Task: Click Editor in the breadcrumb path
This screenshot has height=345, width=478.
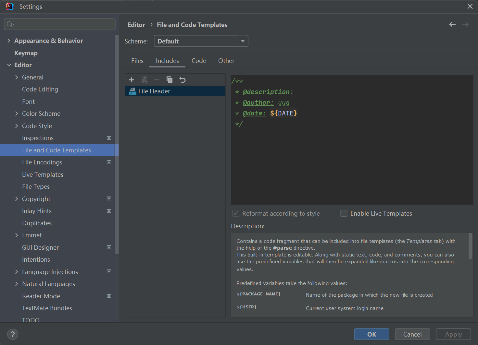Action: tap(136, 25)
